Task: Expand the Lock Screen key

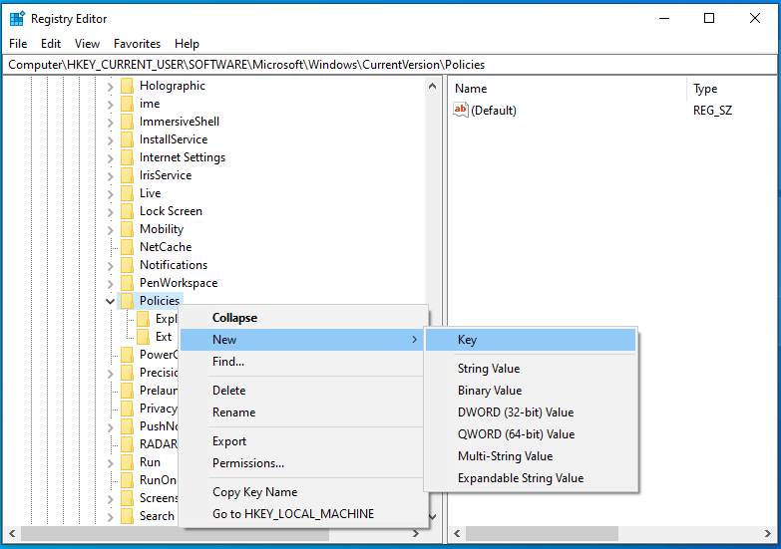Action: [110, 212]
